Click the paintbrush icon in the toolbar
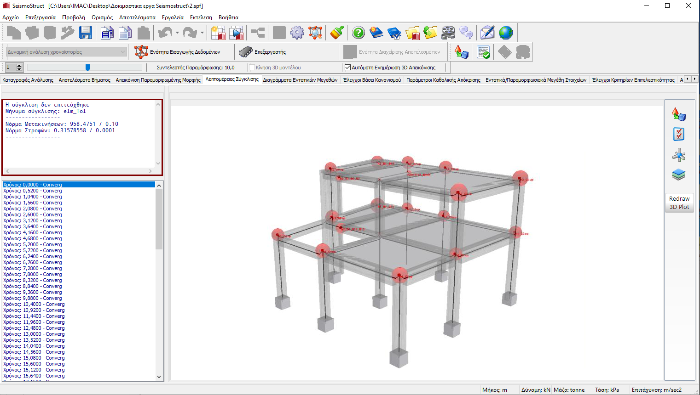 [337, 33]
